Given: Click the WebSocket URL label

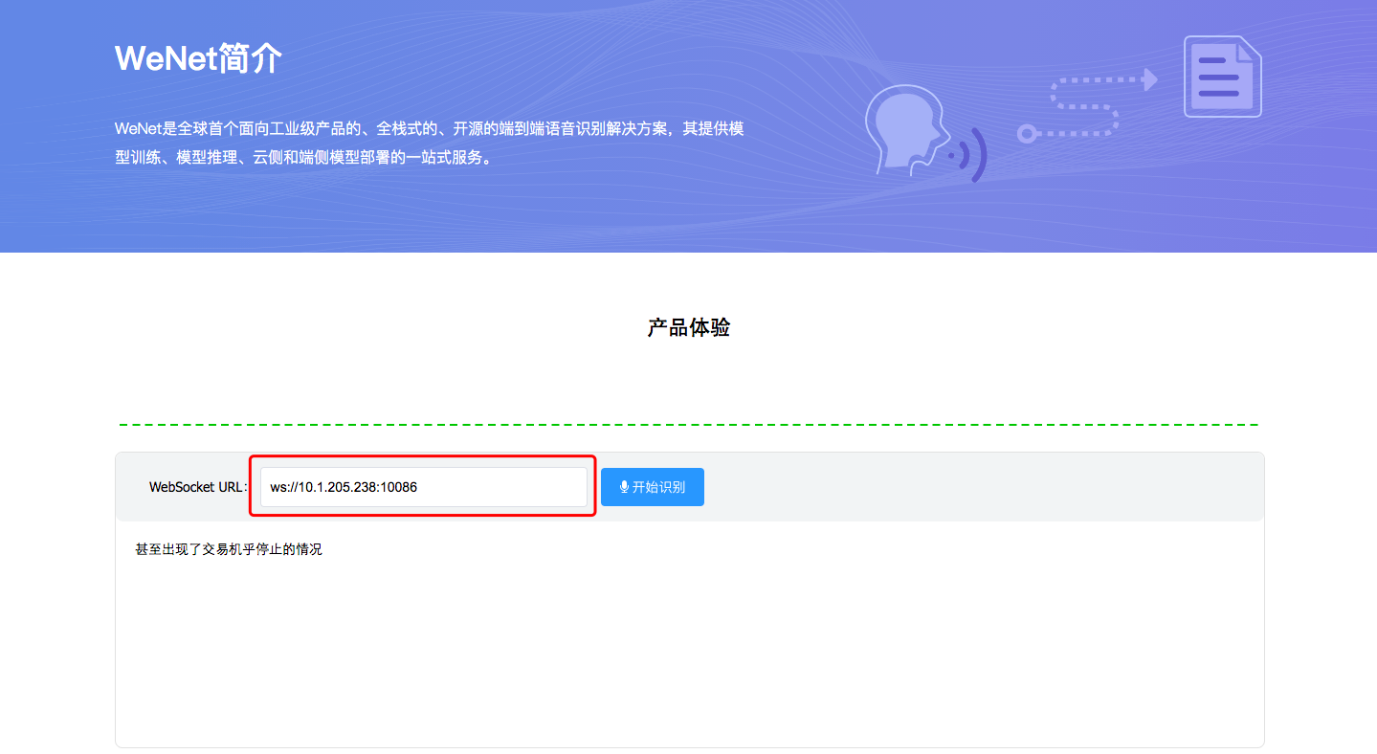Looking at the screenshot, I should pos(197,487).
